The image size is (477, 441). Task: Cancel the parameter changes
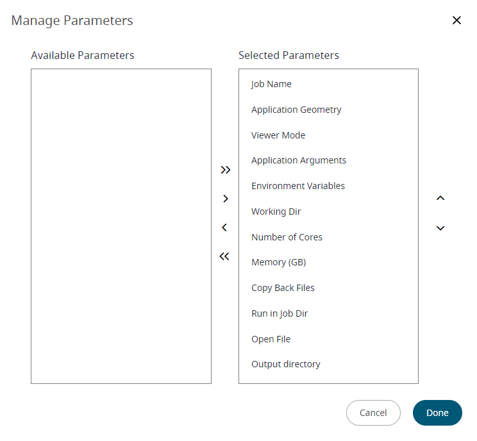(373, 413)
